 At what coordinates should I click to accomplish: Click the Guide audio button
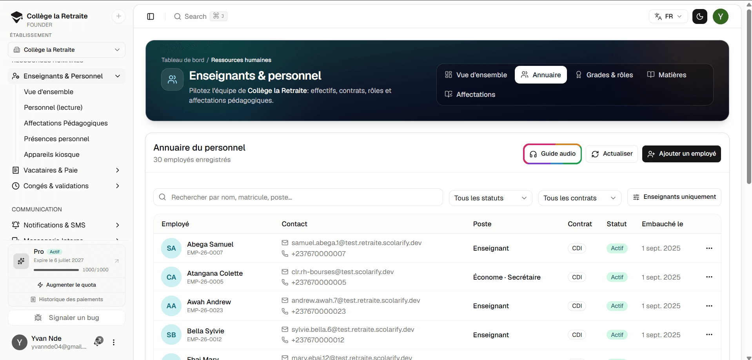click(552, 154)
